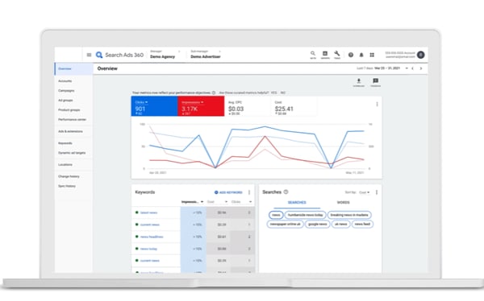The height and width of the screenshot is (301, 484).
Task: Open the Clicks metric dropdown on blue tile
Action: [x=146, y=102]
